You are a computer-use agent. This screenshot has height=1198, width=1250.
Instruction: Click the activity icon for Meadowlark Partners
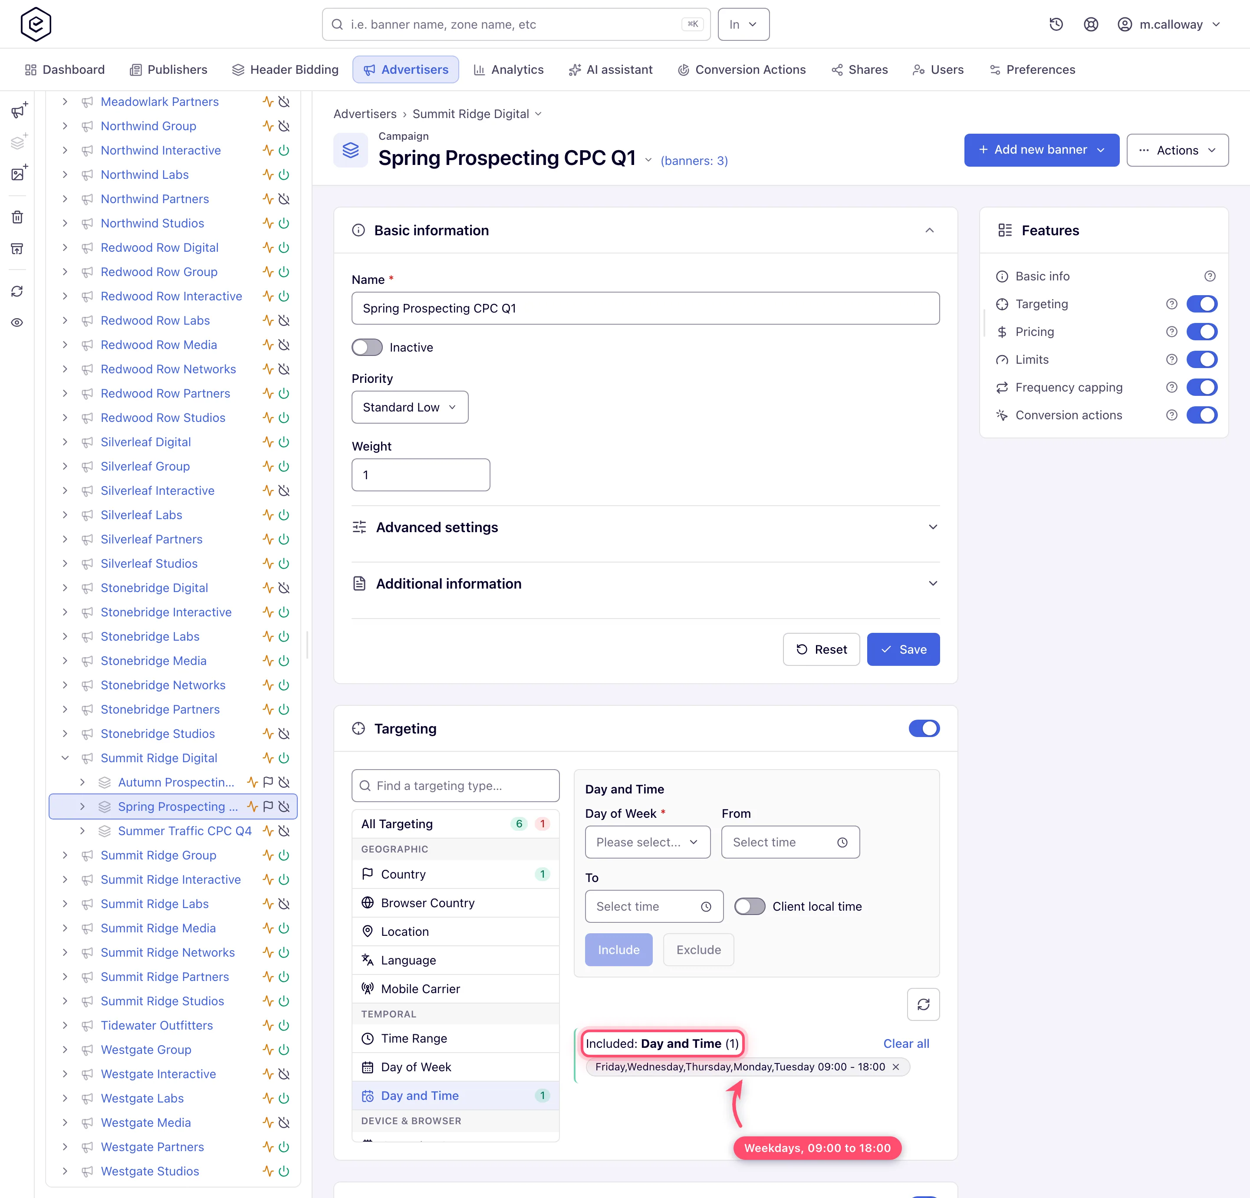pyautogui.click(x=268, y=102)
